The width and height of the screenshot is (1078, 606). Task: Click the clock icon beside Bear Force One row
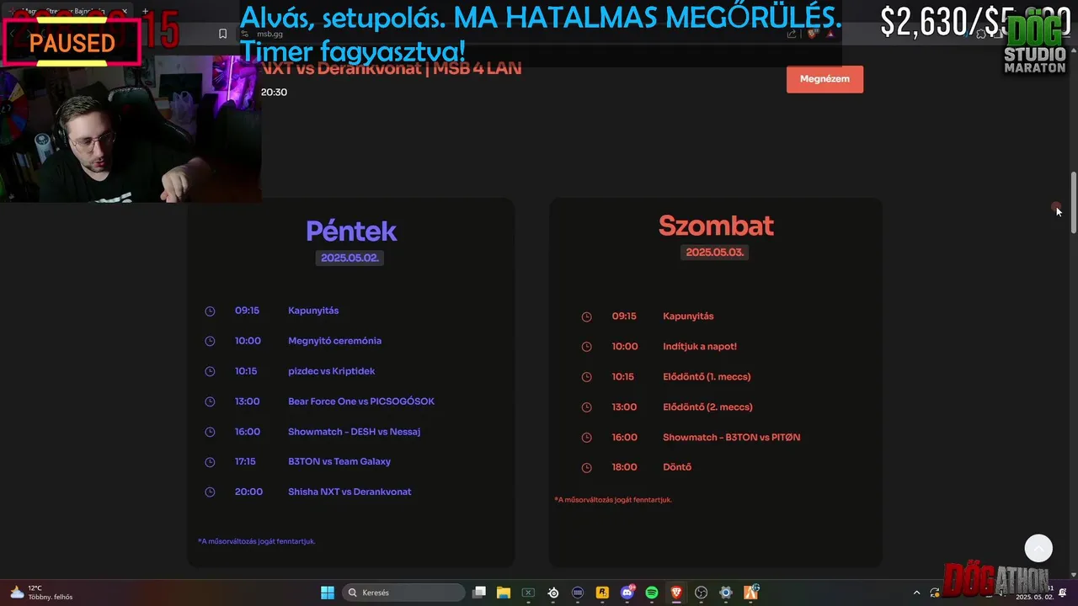(210, 402)
